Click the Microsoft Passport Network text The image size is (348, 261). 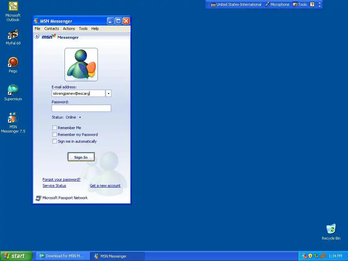click(x=65, y=198)
